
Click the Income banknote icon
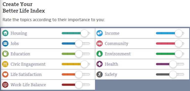coord(100,33)
